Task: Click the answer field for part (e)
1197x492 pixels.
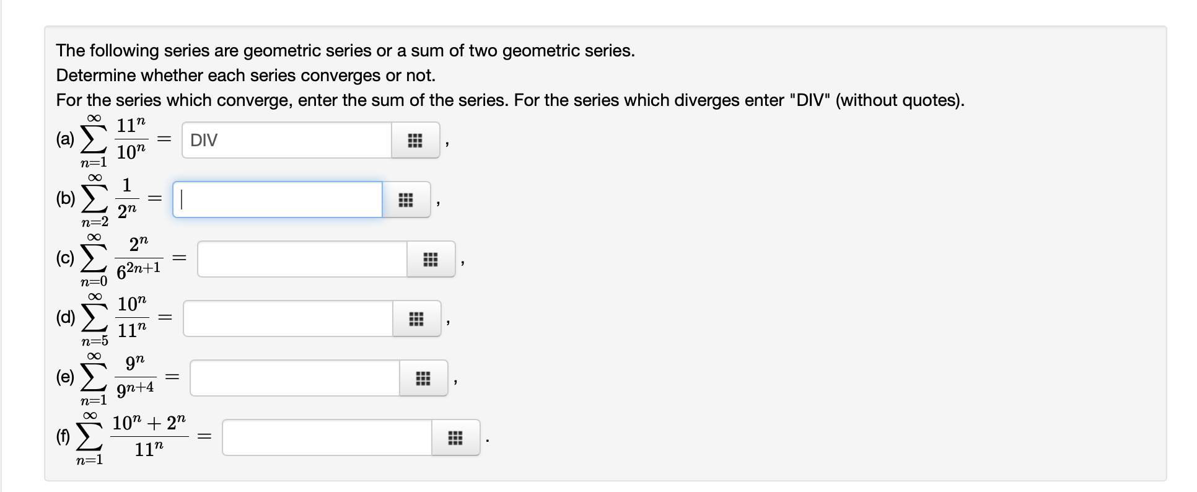Action: [291, 377]
